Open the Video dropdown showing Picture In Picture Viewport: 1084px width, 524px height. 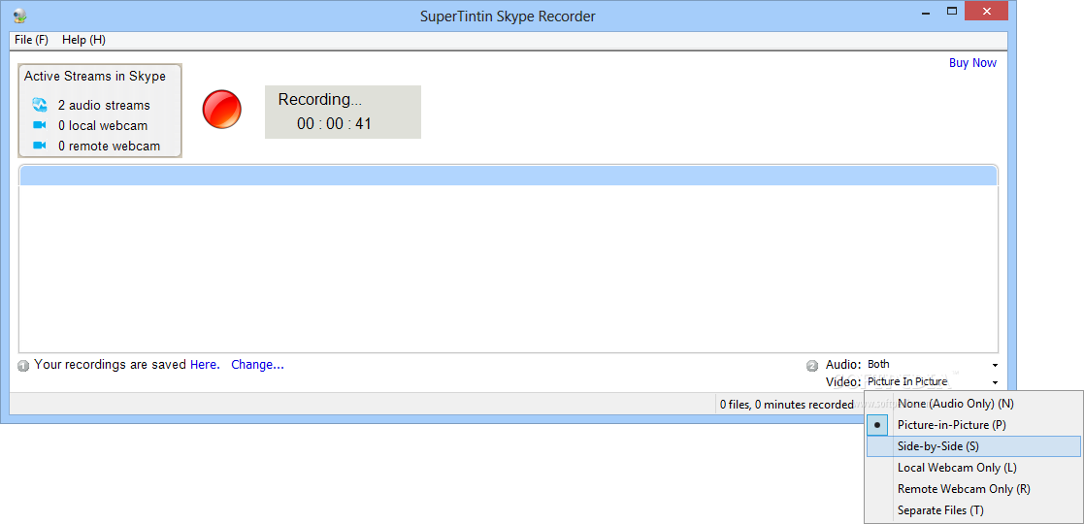point(932,381)
